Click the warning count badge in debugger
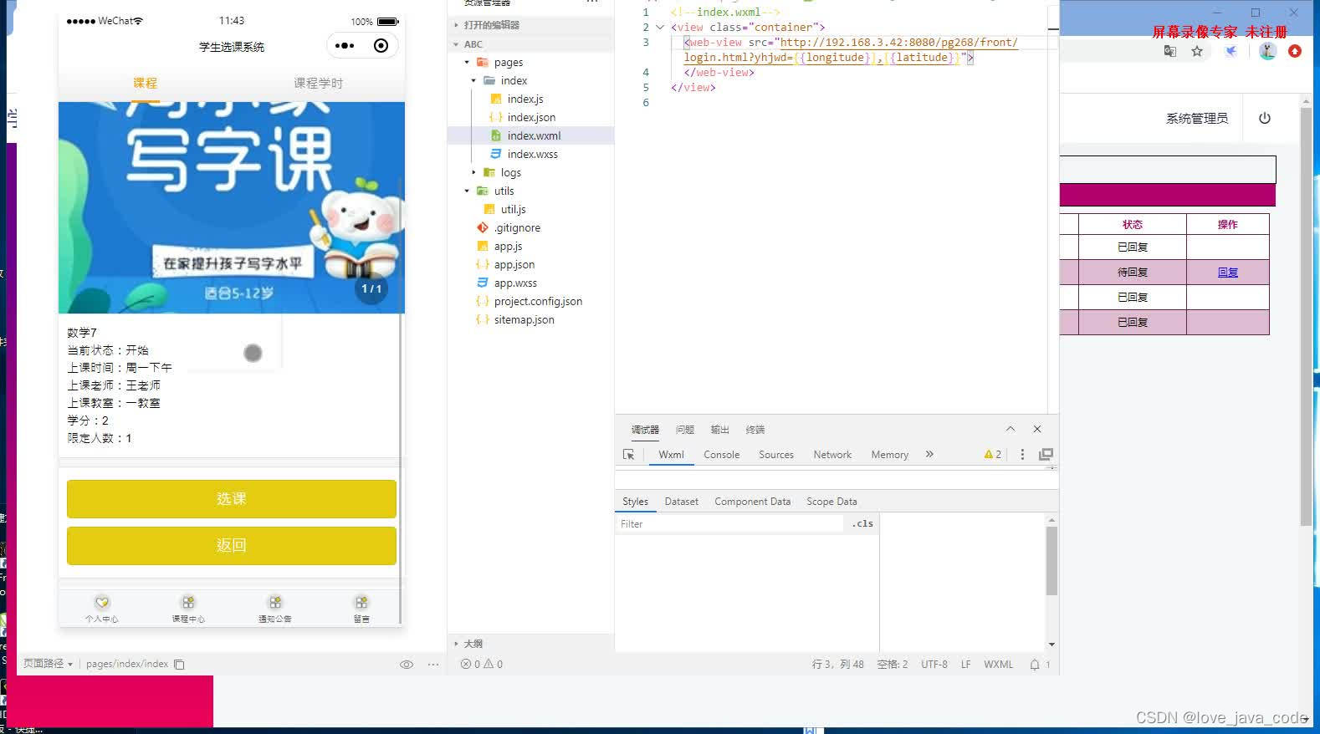Viewport: 1320px width, 734px height. tap(993, 455)
